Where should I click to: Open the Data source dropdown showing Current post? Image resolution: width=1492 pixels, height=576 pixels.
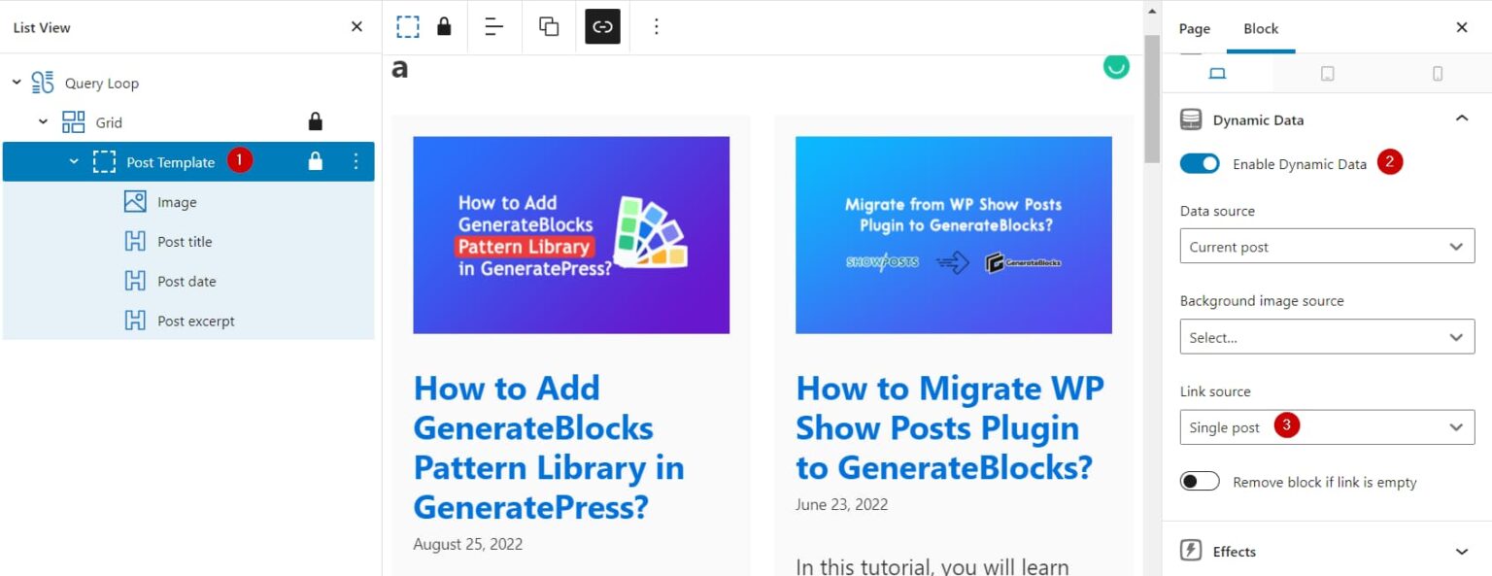coord(1327,246)
